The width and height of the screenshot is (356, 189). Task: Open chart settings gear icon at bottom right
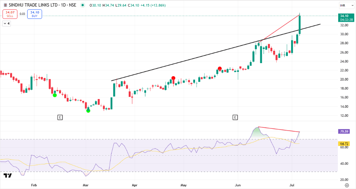coord(347,185)
